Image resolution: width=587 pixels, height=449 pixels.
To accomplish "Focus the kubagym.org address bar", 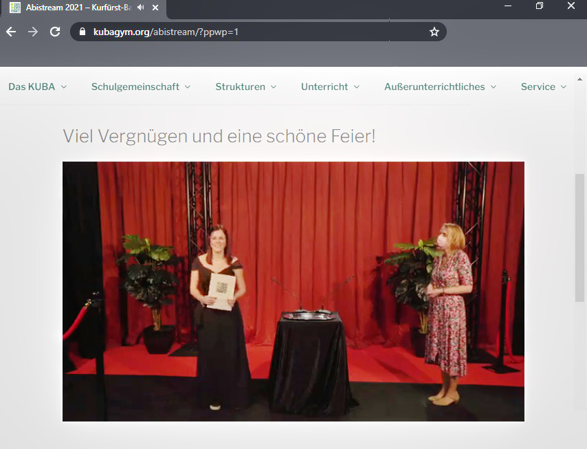I will pyautogui.click(x=258, y=32).
